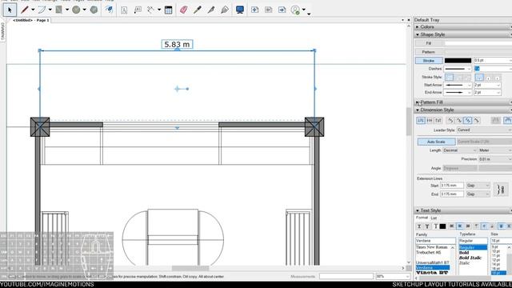Collapse the Dimension Style panel
Viewport: 512px width, 288px height.
point(418,110)
